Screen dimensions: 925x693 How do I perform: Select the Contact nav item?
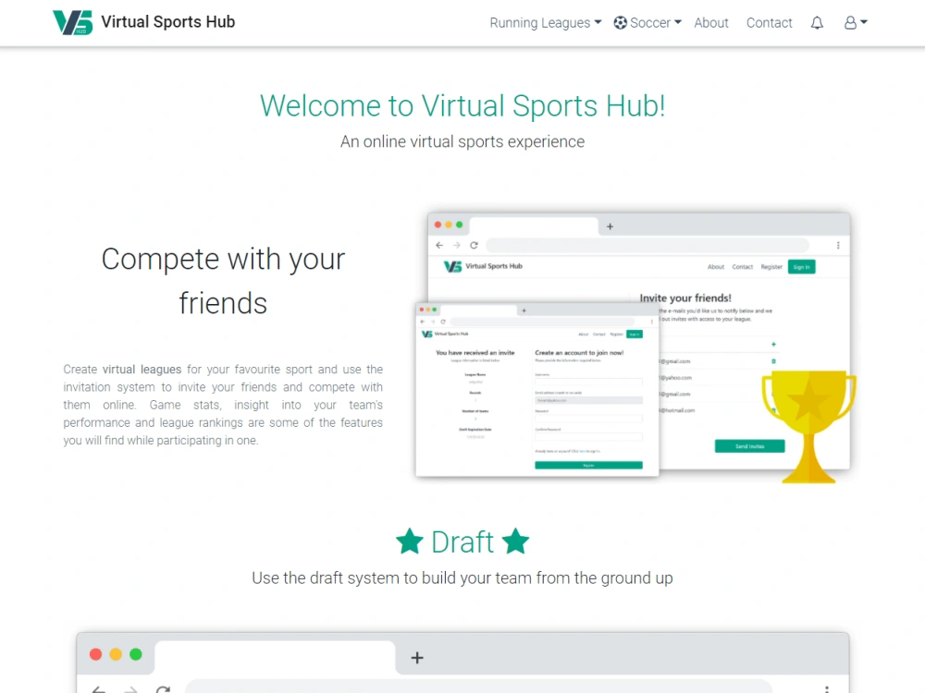coord(769,22)
